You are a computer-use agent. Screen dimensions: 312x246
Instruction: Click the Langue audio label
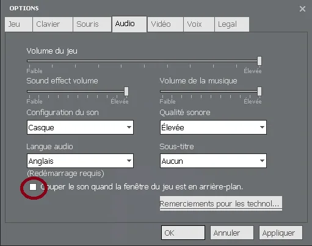[x=49, y=147]
